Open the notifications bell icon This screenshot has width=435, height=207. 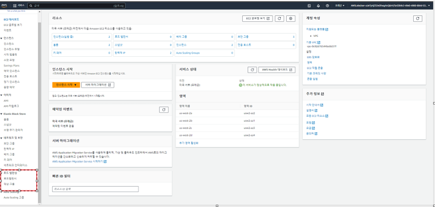click(x=318, y=6)
